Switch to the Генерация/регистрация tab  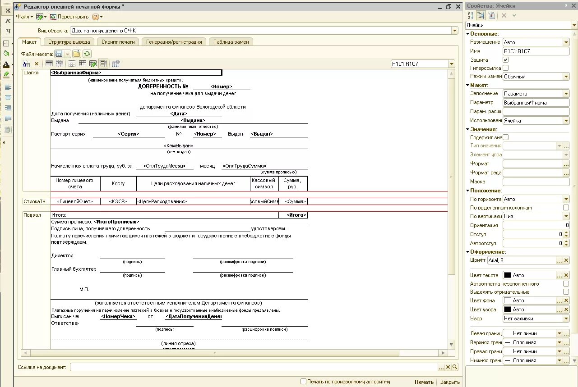[174, 41]
